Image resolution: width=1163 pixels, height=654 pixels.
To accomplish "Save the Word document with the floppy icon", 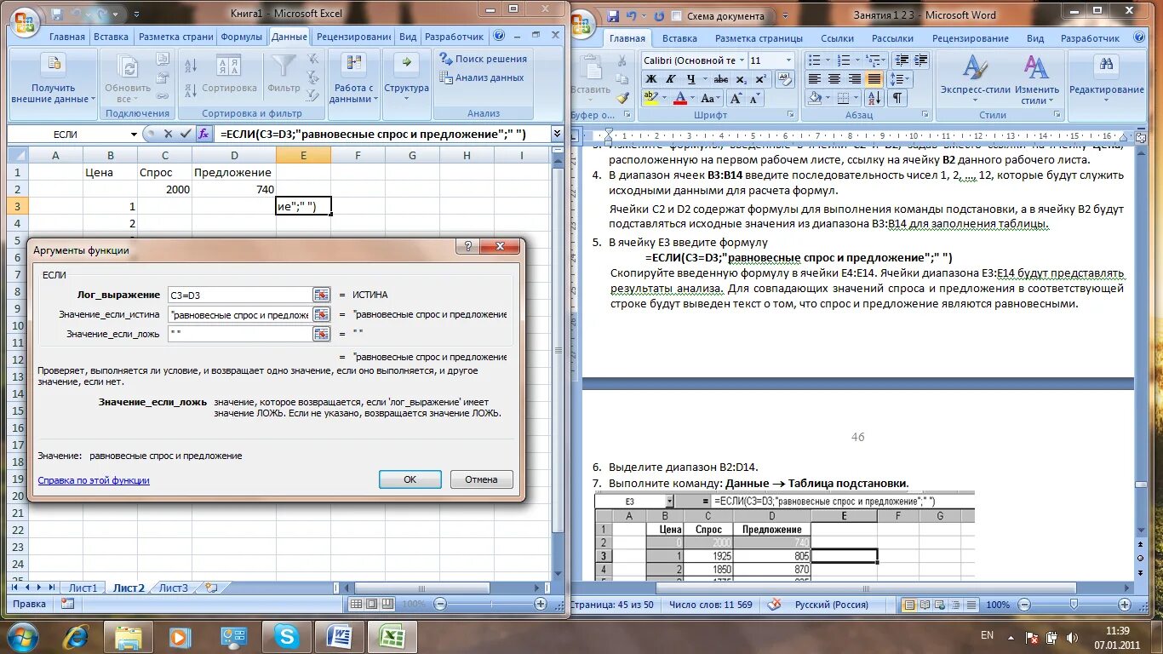I will tap(613, 15).
